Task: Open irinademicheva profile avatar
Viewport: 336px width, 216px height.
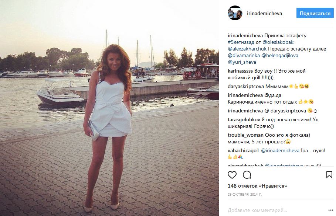Action: [235, 13]
